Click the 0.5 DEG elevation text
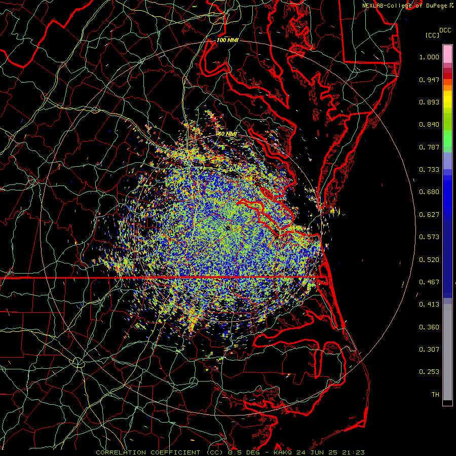This screenshot has width=456, height=456. pos(244,452)
